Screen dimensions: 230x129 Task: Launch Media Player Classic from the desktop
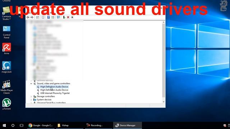click(6, 87)
